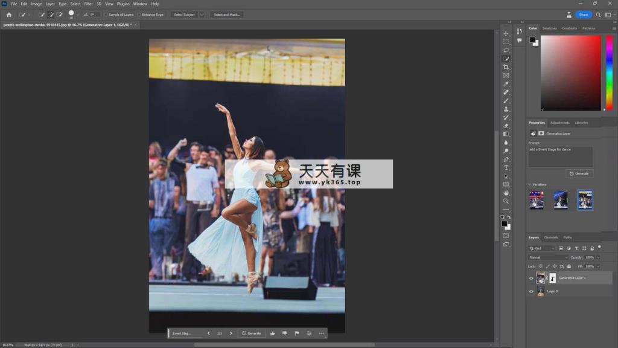Toggle pixel layer filter in Layers panel
The image size is (618, 348).
click(x=561, y=248)
